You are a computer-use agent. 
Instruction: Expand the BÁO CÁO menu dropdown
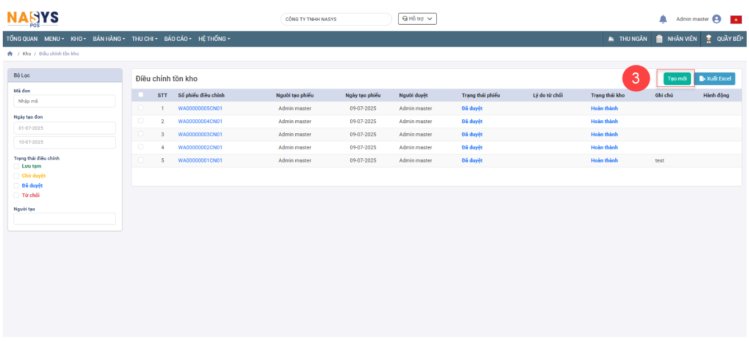(x=177, y=39)
